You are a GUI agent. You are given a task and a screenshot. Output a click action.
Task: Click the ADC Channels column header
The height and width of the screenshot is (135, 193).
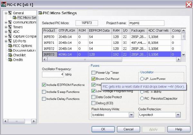click(x=159, y=31)
